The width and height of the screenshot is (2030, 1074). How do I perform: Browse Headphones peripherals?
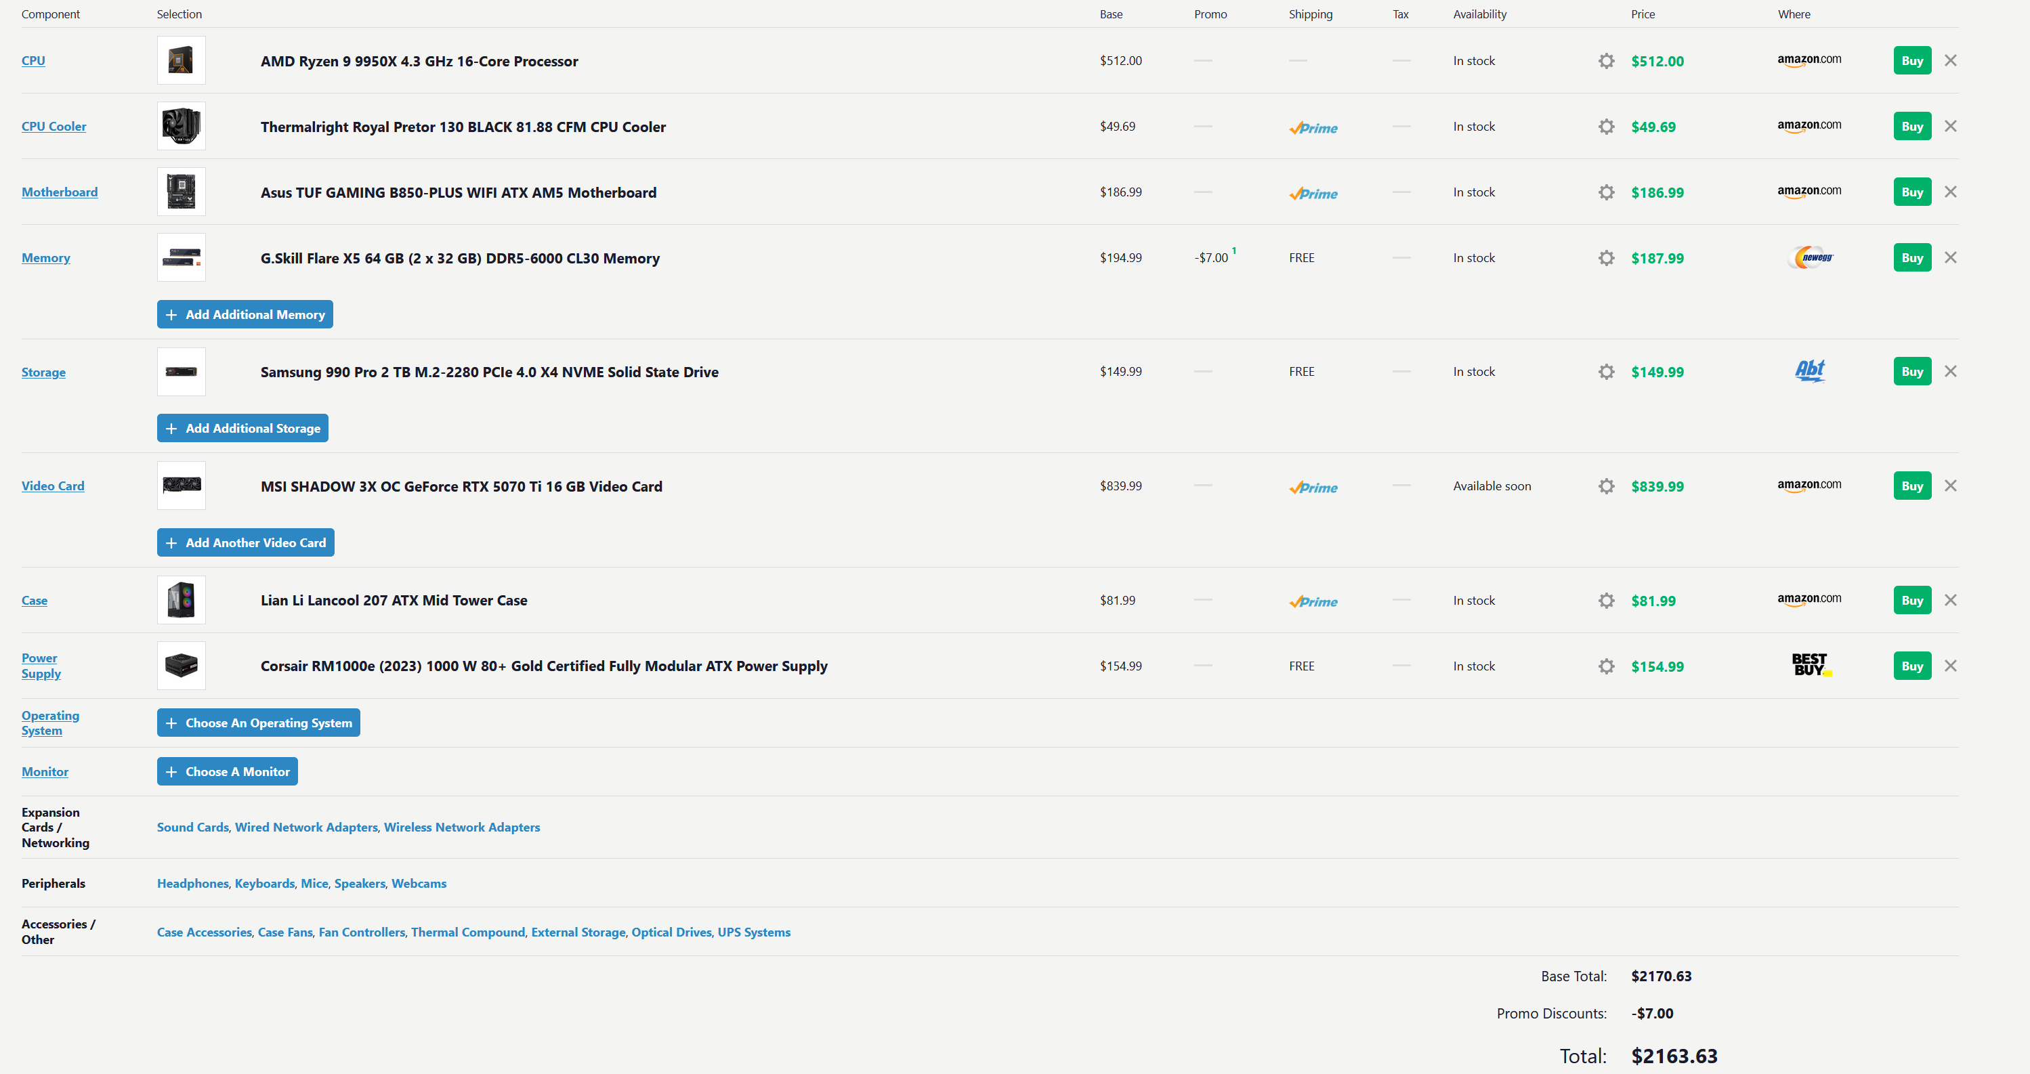(x=192, y=883)
